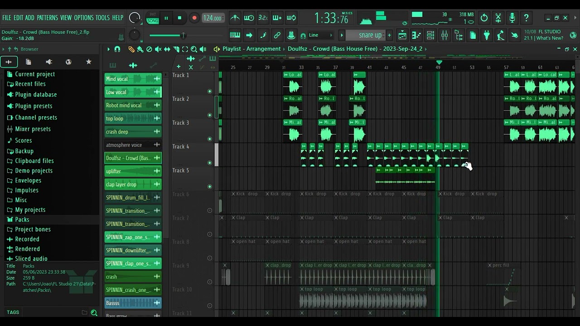This screenshot has height=326, width=580.
Task: Open the OPTIONS menu
Action: click(84, 18)
